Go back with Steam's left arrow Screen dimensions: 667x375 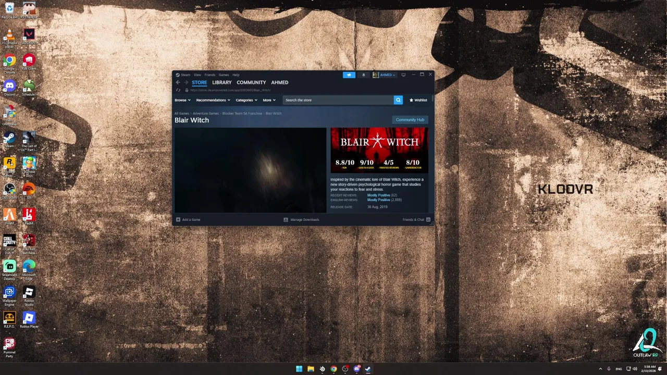click(178, 82)
